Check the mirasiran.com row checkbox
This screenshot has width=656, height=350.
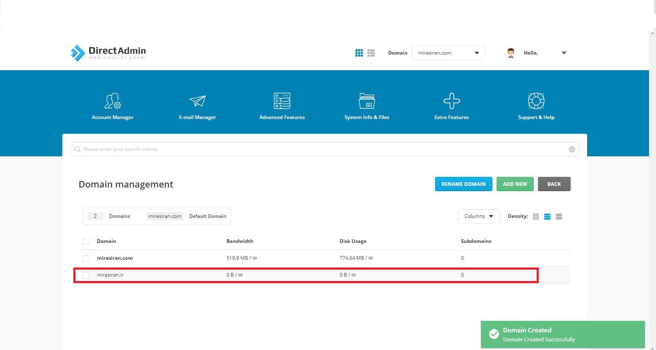[86, 258]
